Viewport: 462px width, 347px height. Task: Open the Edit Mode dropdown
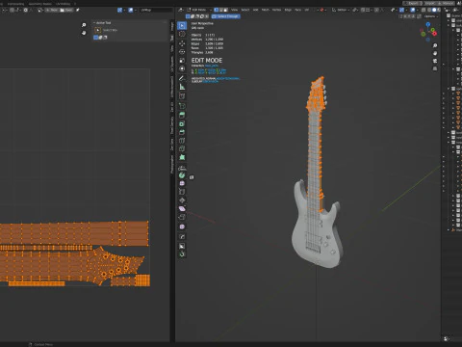[199, 10]
